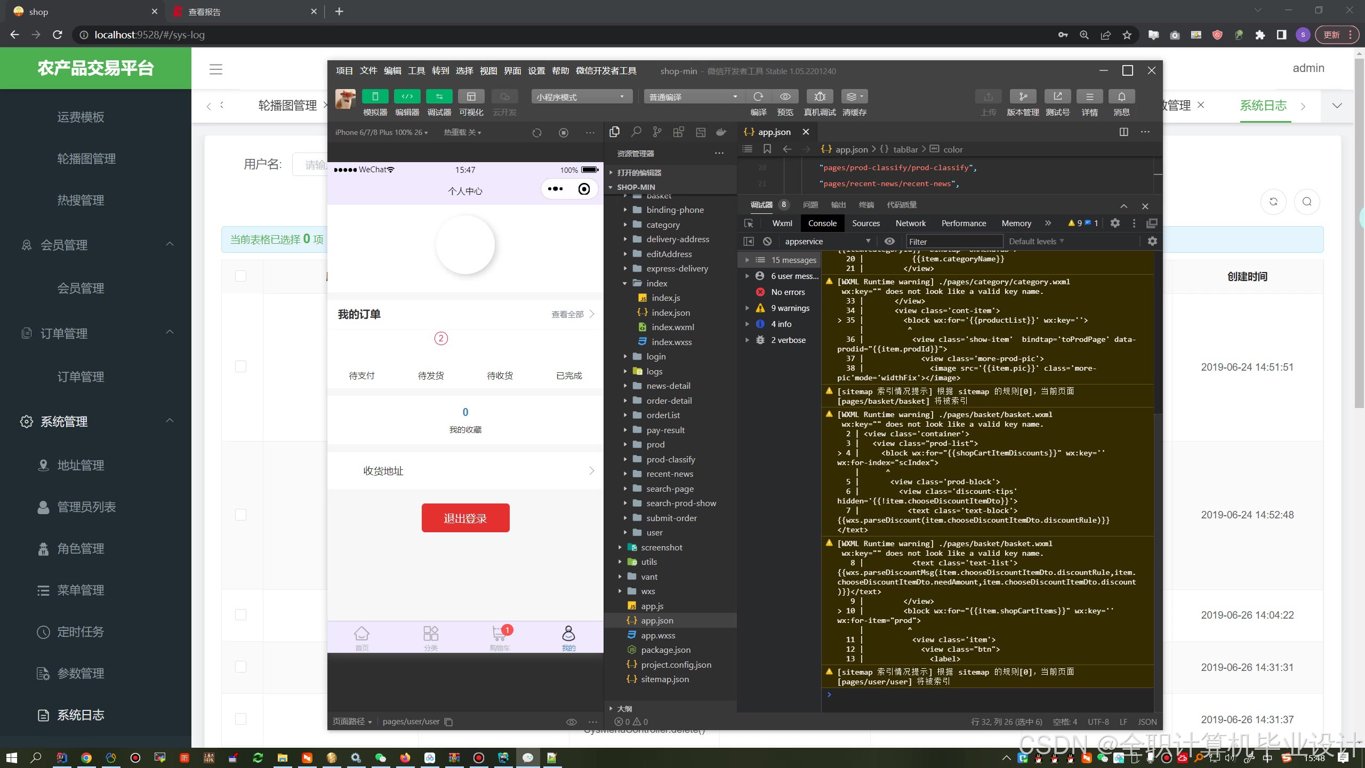The width and height of the screenshot is (1365, 768).
Task: Open the 工具 menu
Action: click(x=416, y=71)
